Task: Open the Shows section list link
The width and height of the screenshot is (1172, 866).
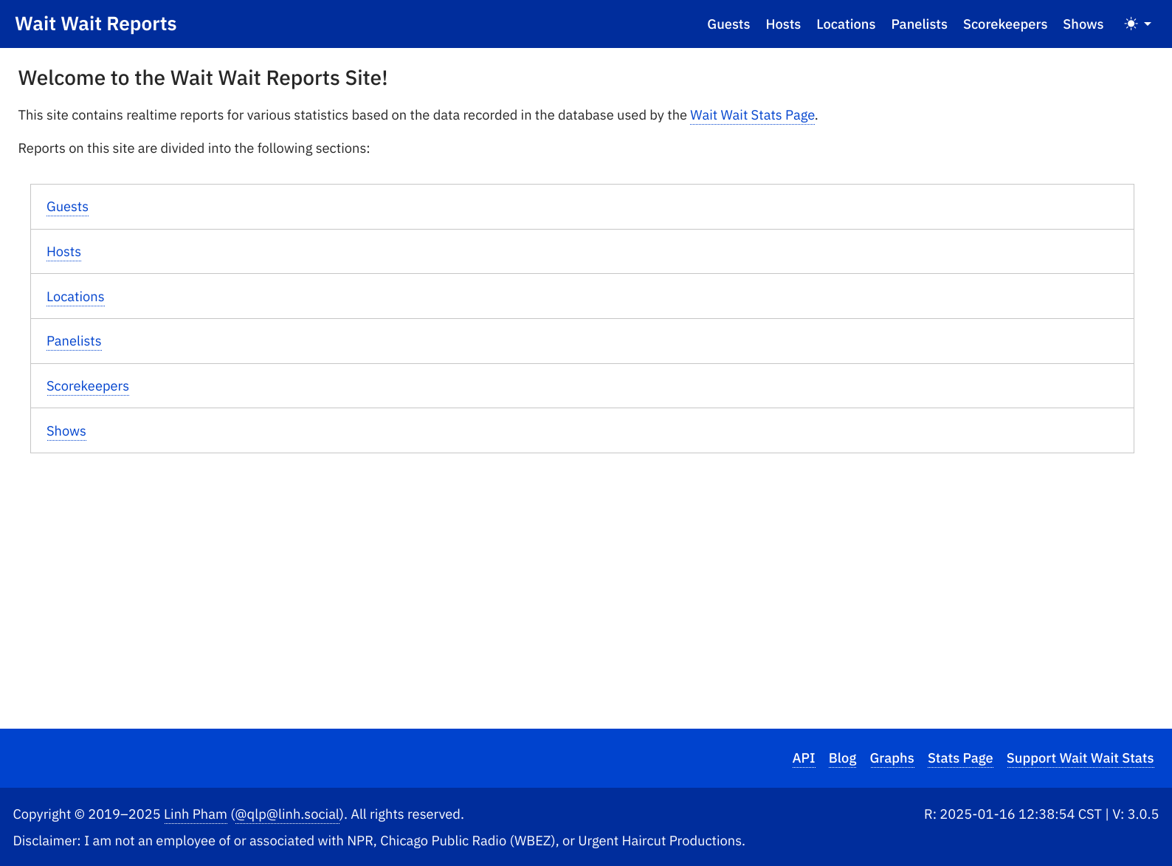Action: [x=66, y=431]
